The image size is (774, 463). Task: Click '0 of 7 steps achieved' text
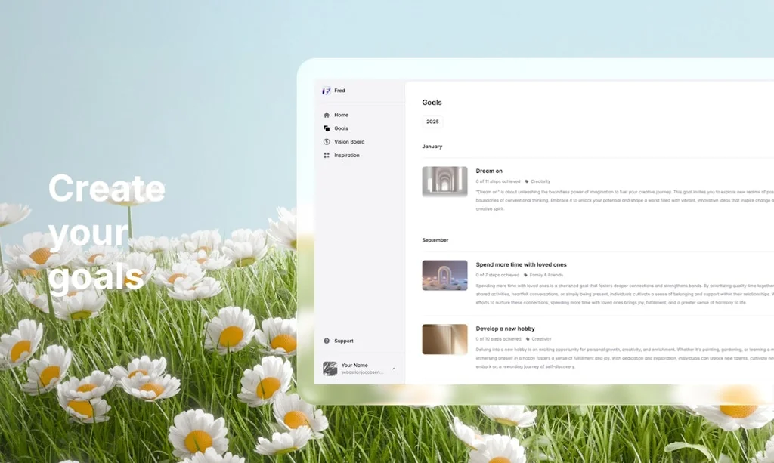click(497, 275)
